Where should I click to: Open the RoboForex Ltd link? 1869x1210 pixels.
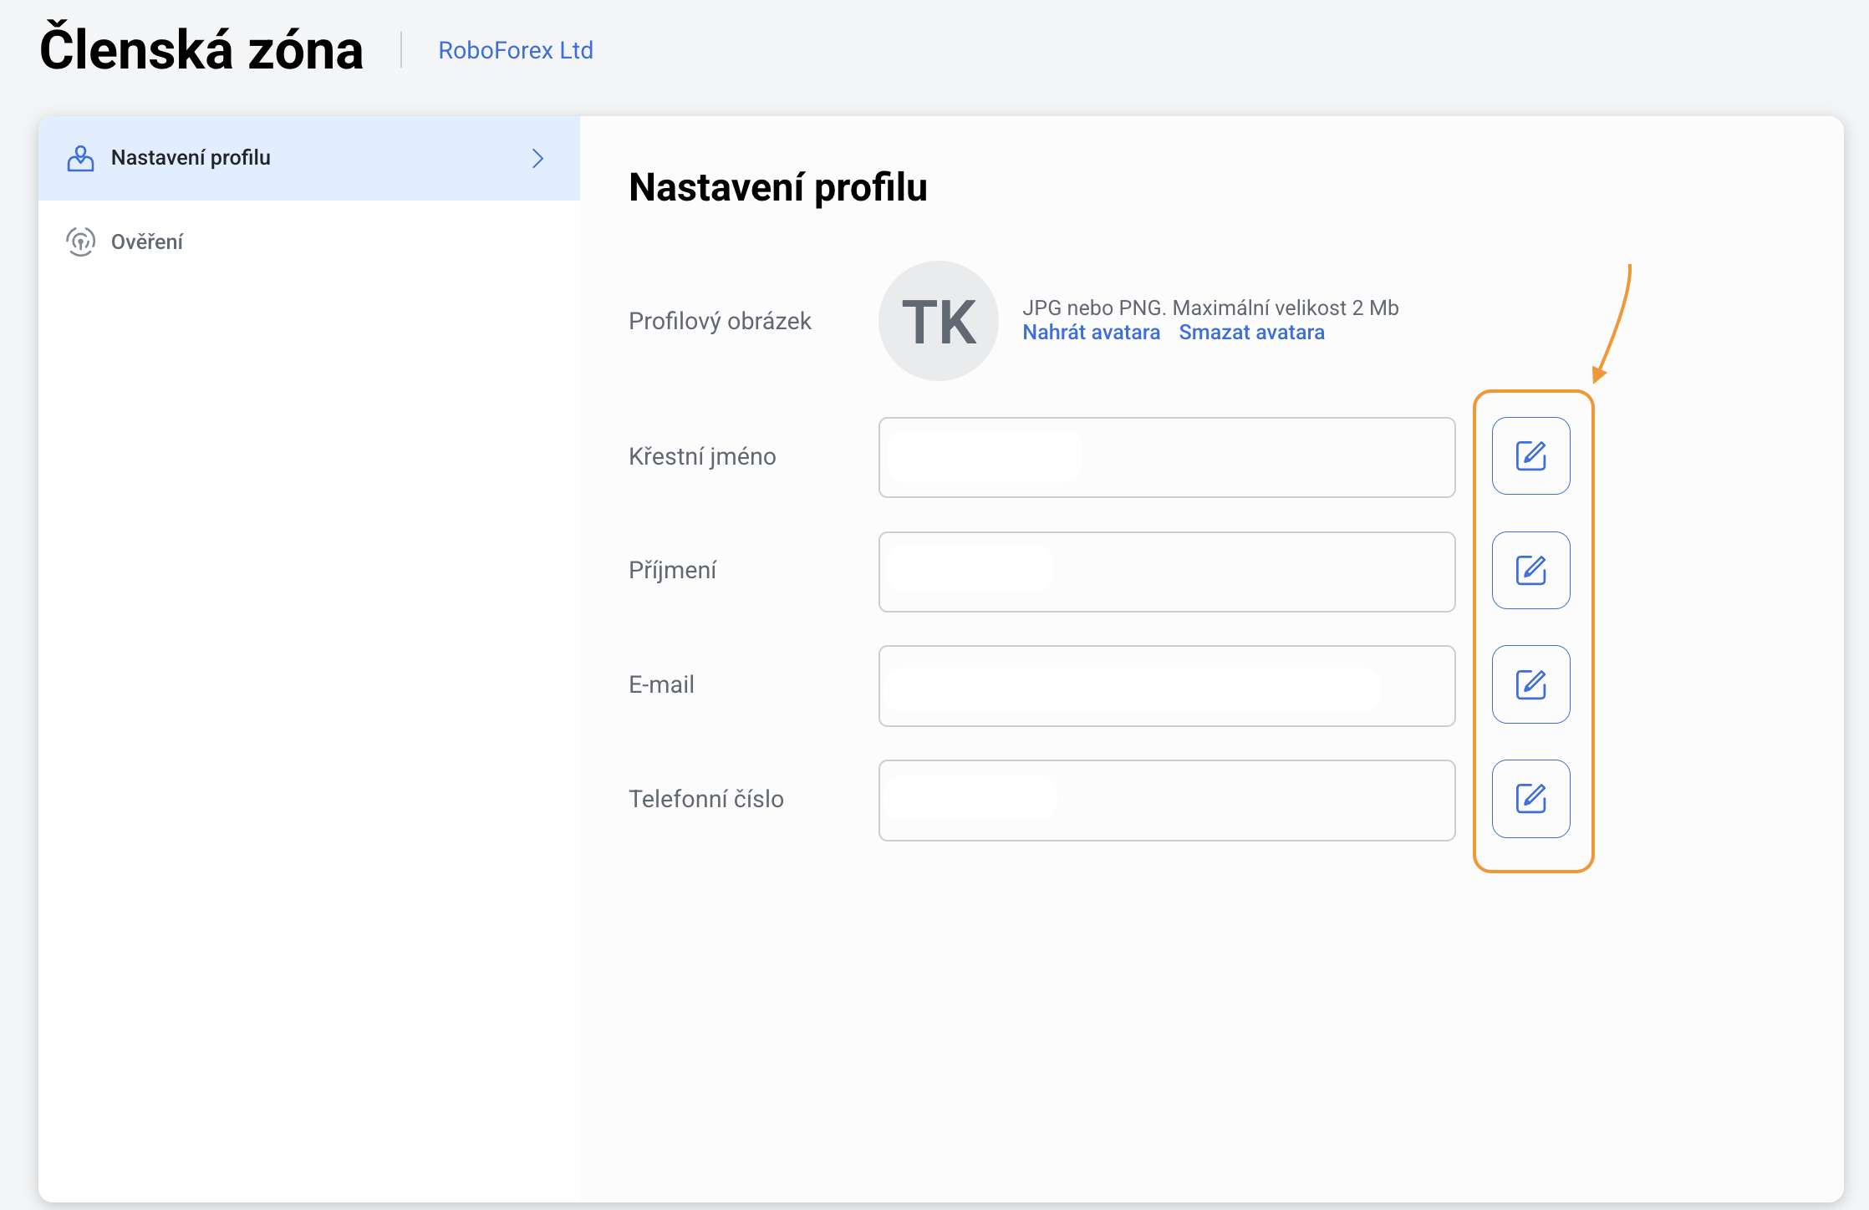coord(515,51)
